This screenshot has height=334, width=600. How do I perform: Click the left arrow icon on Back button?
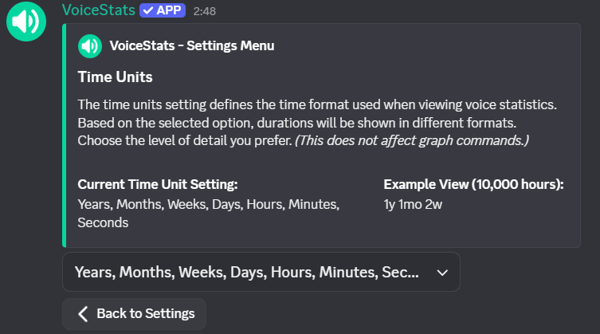click(83, 313)
